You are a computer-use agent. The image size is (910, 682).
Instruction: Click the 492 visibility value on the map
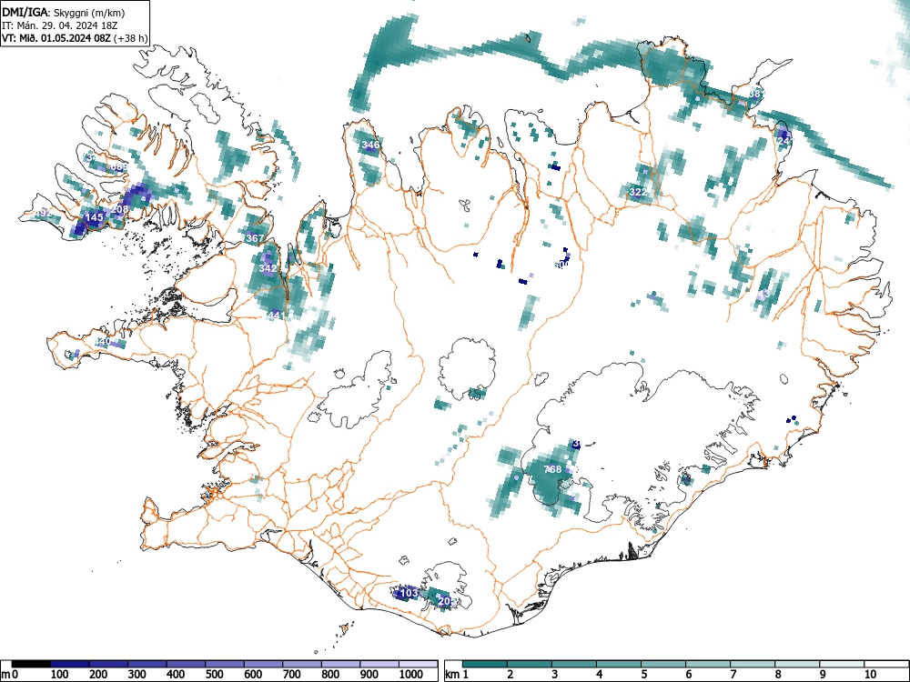coord(44,214)
